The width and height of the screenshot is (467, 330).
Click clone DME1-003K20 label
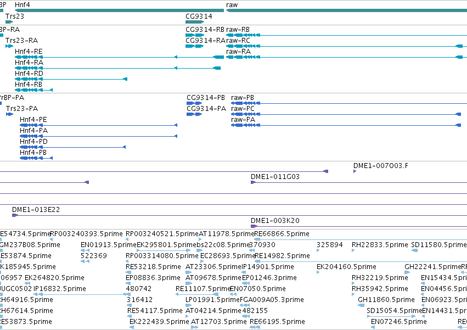[x=275, y=221]
